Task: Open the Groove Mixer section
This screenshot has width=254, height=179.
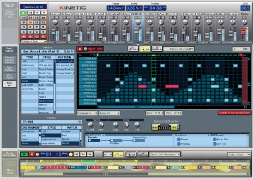Action: (10, 5)
